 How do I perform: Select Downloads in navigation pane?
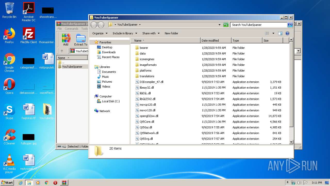[109, 52]
